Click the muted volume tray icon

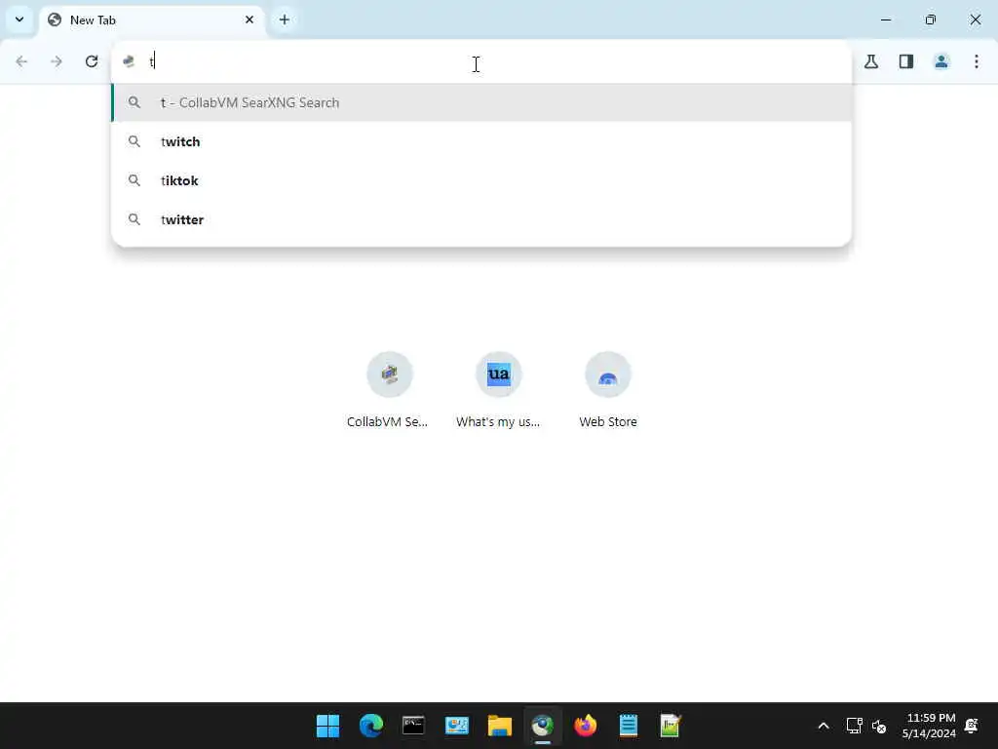879,726
